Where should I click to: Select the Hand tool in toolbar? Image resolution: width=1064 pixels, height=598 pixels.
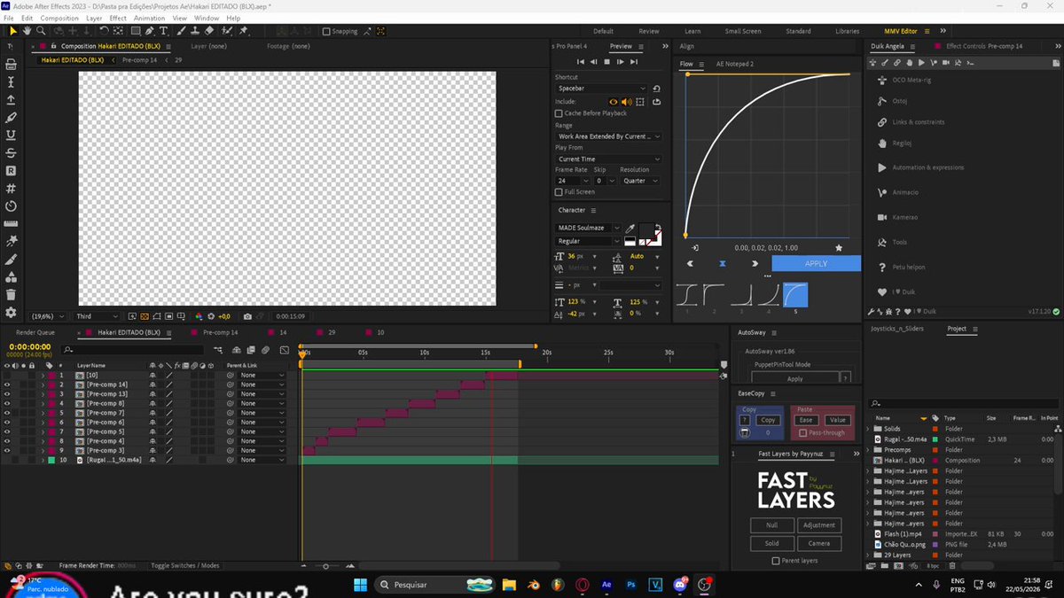(27, 31)
